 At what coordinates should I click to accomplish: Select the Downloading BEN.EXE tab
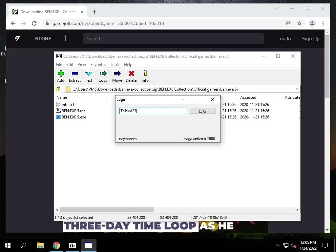tap(48, 12)
